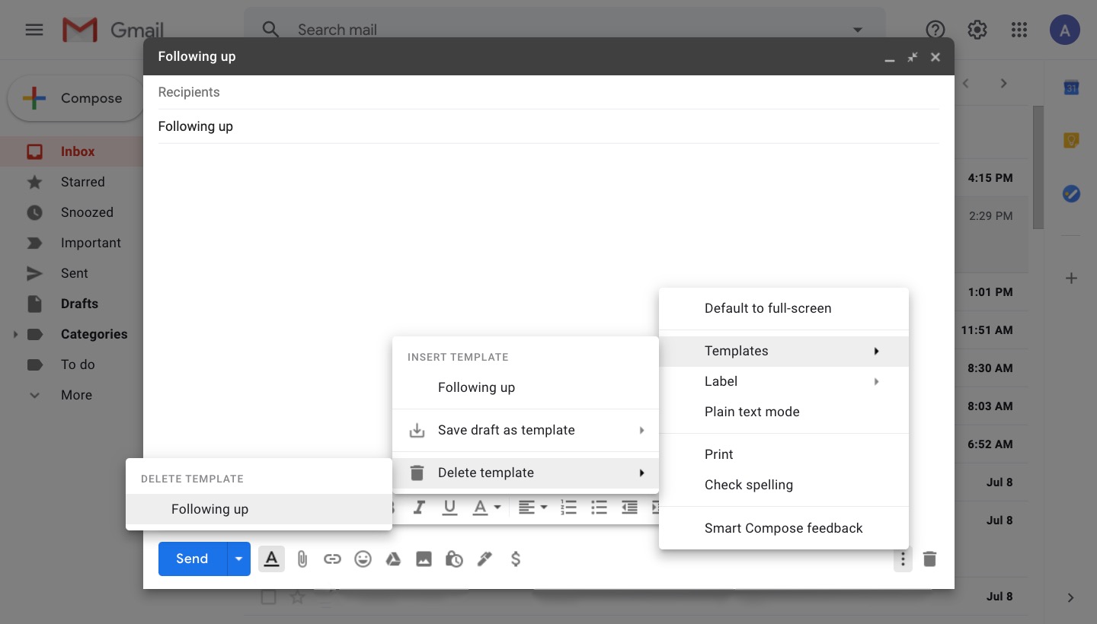The width and height of the screenshot is (1097, 624).
Task: Click the insert photo icon
Action: click(x=424, y=559)
